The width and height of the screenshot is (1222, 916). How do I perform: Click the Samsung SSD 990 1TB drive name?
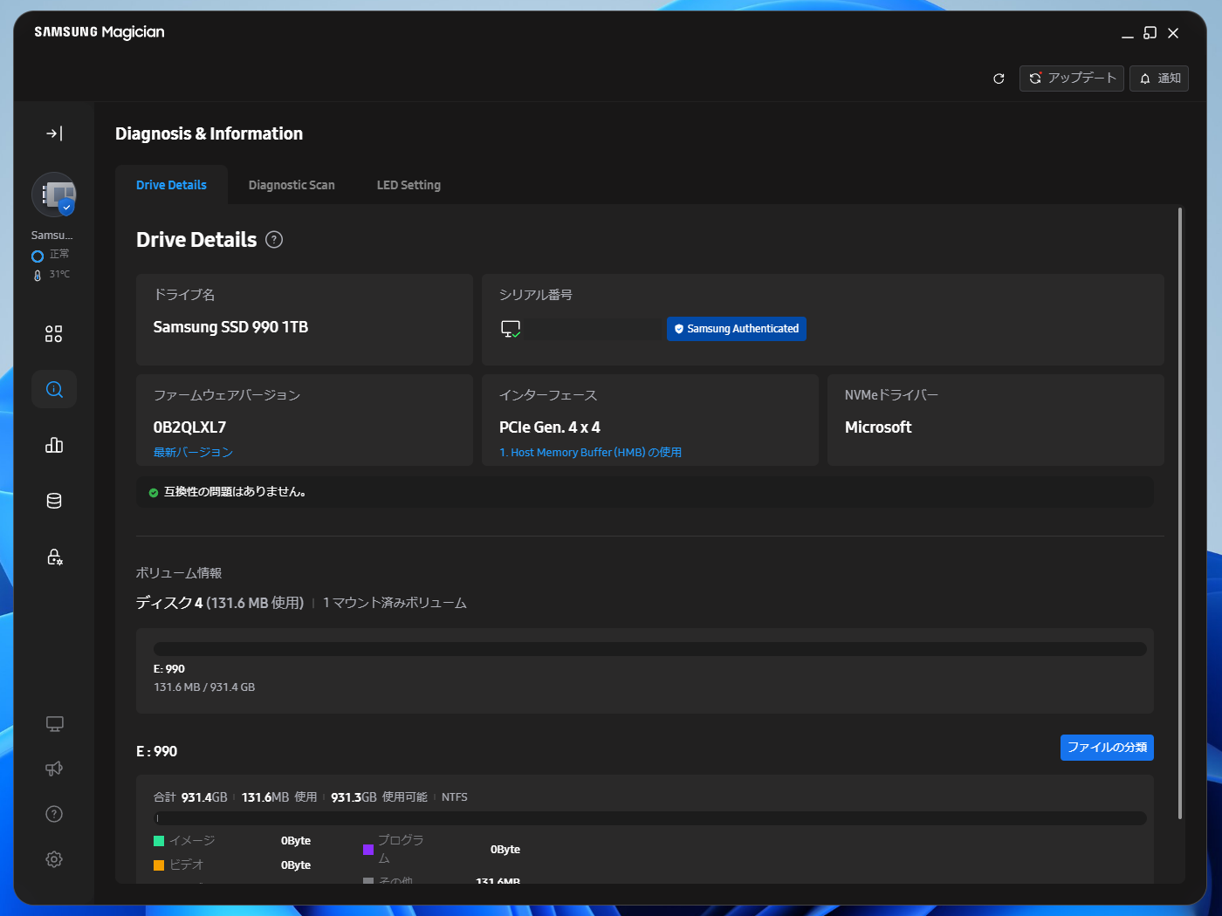click(230, 327)
